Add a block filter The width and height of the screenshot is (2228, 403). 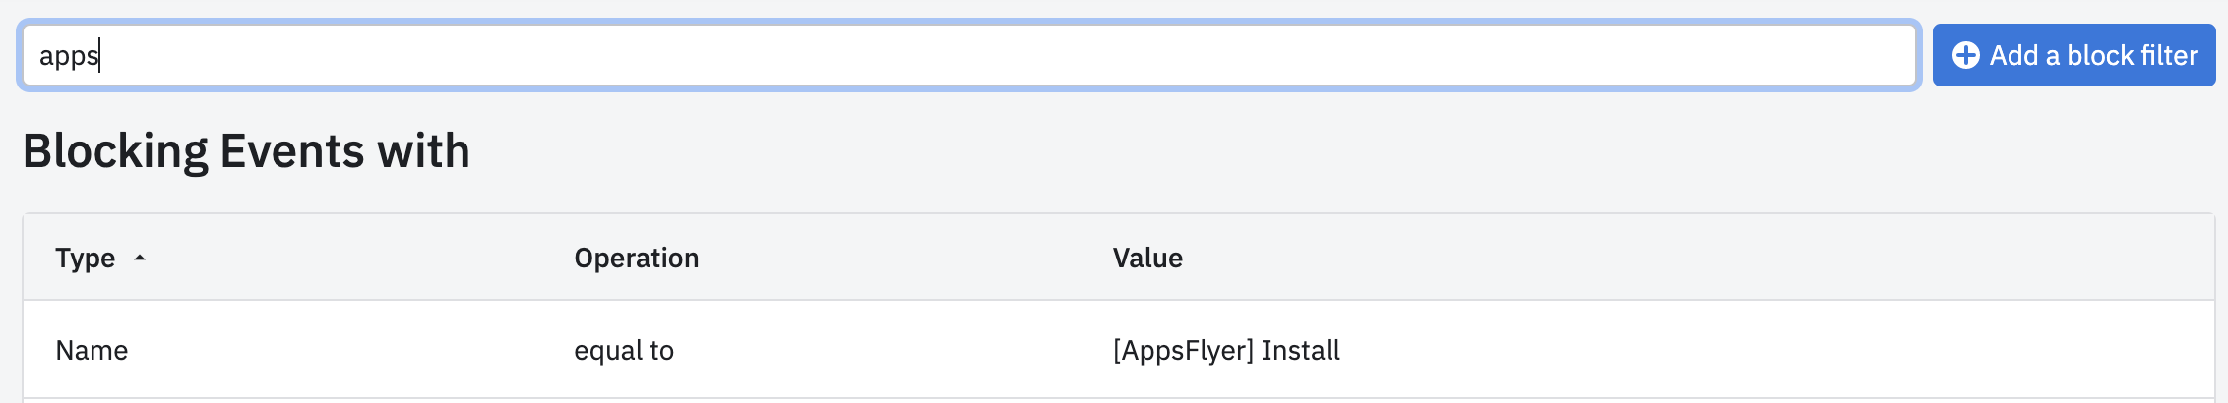(2073, 55)
